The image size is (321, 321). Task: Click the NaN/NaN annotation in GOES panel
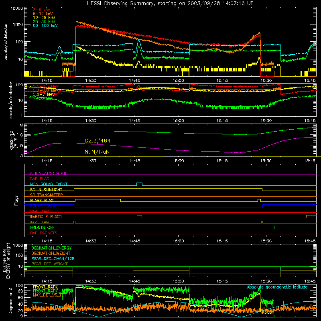click(97, 152)
